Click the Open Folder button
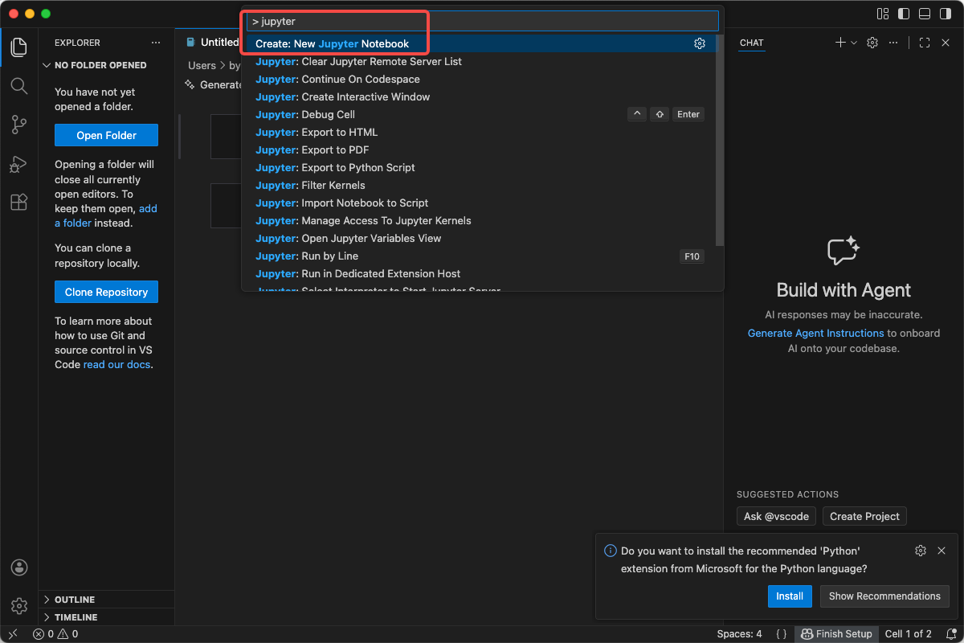Image resolution: width=964 pixels, height=643 pixels. (x=106, y=135)
